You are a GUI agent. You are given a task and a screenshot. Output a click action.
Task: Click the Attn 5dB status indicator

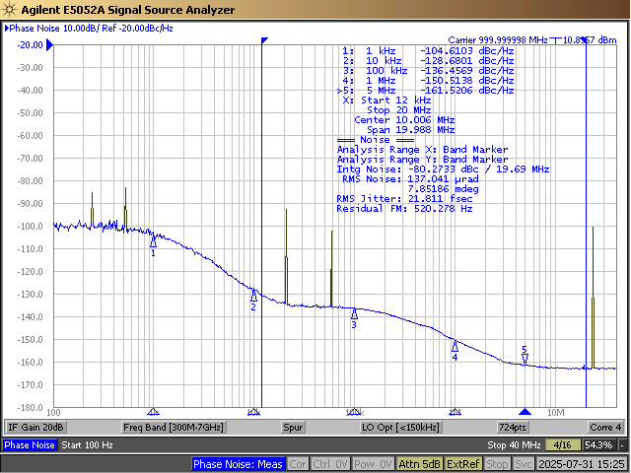point(419,464)
